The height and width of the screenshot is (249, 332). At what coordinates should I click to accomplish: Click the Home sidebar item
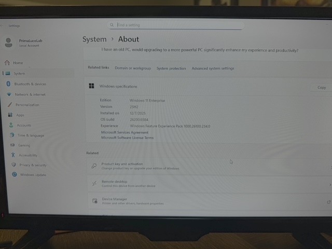[18, 63]
